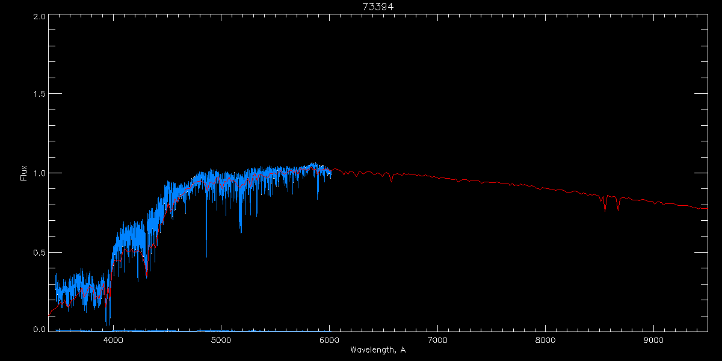Click the Flux axis label

pos(23,173)
